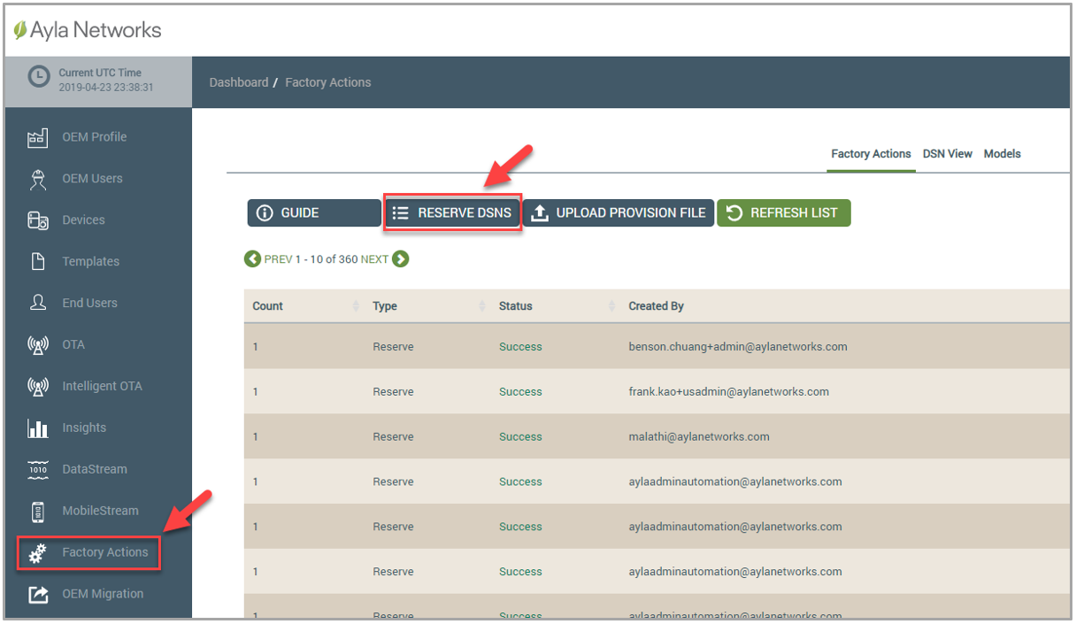This screenshot has width=1076, height=624.
Task: Click the OEM Profile factory icon
Action: click(37, 137)
